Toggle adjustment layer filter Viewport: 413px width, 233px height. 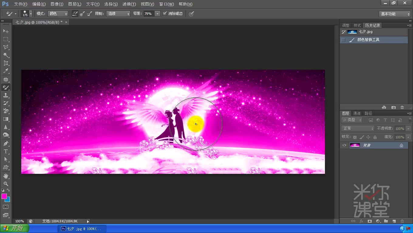tap(378, 120)
